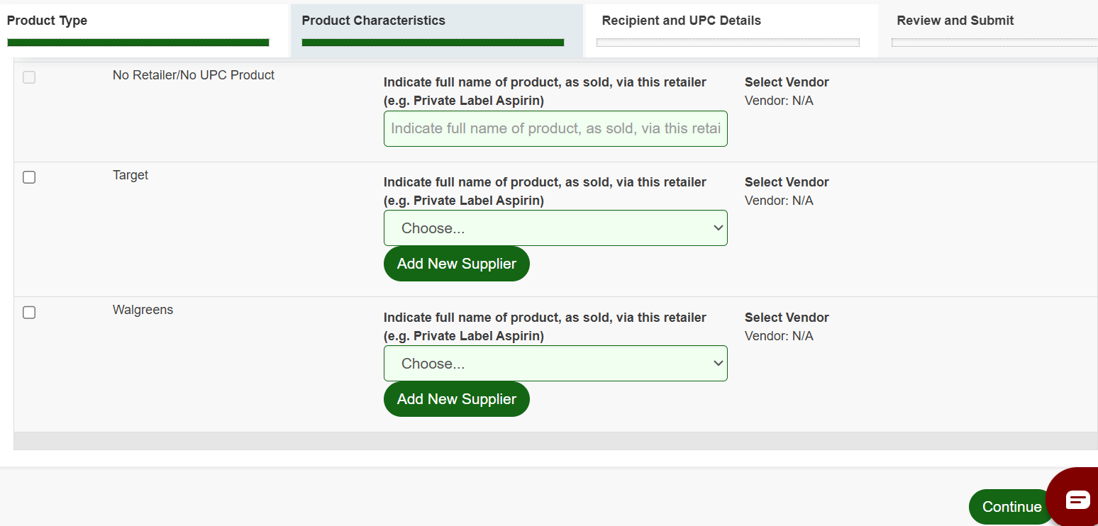Click the Review and Submit progress bar

pos(994,43)
